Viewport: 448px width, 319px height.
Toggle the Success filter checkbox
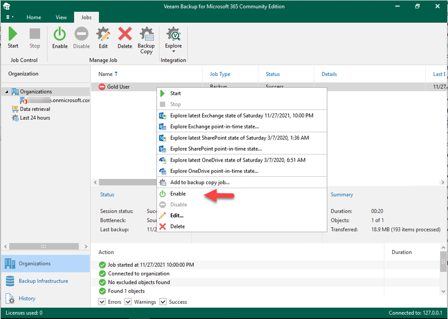point(163,302)
